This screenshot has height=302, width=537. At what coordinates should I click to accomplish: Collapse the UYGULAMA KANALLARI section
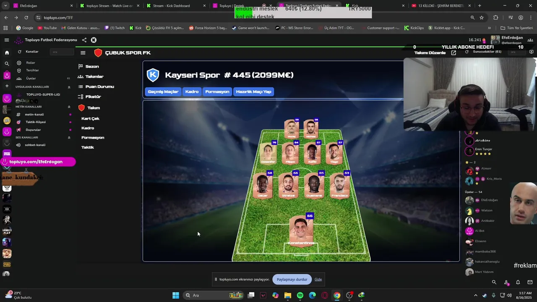pos(69,87)
